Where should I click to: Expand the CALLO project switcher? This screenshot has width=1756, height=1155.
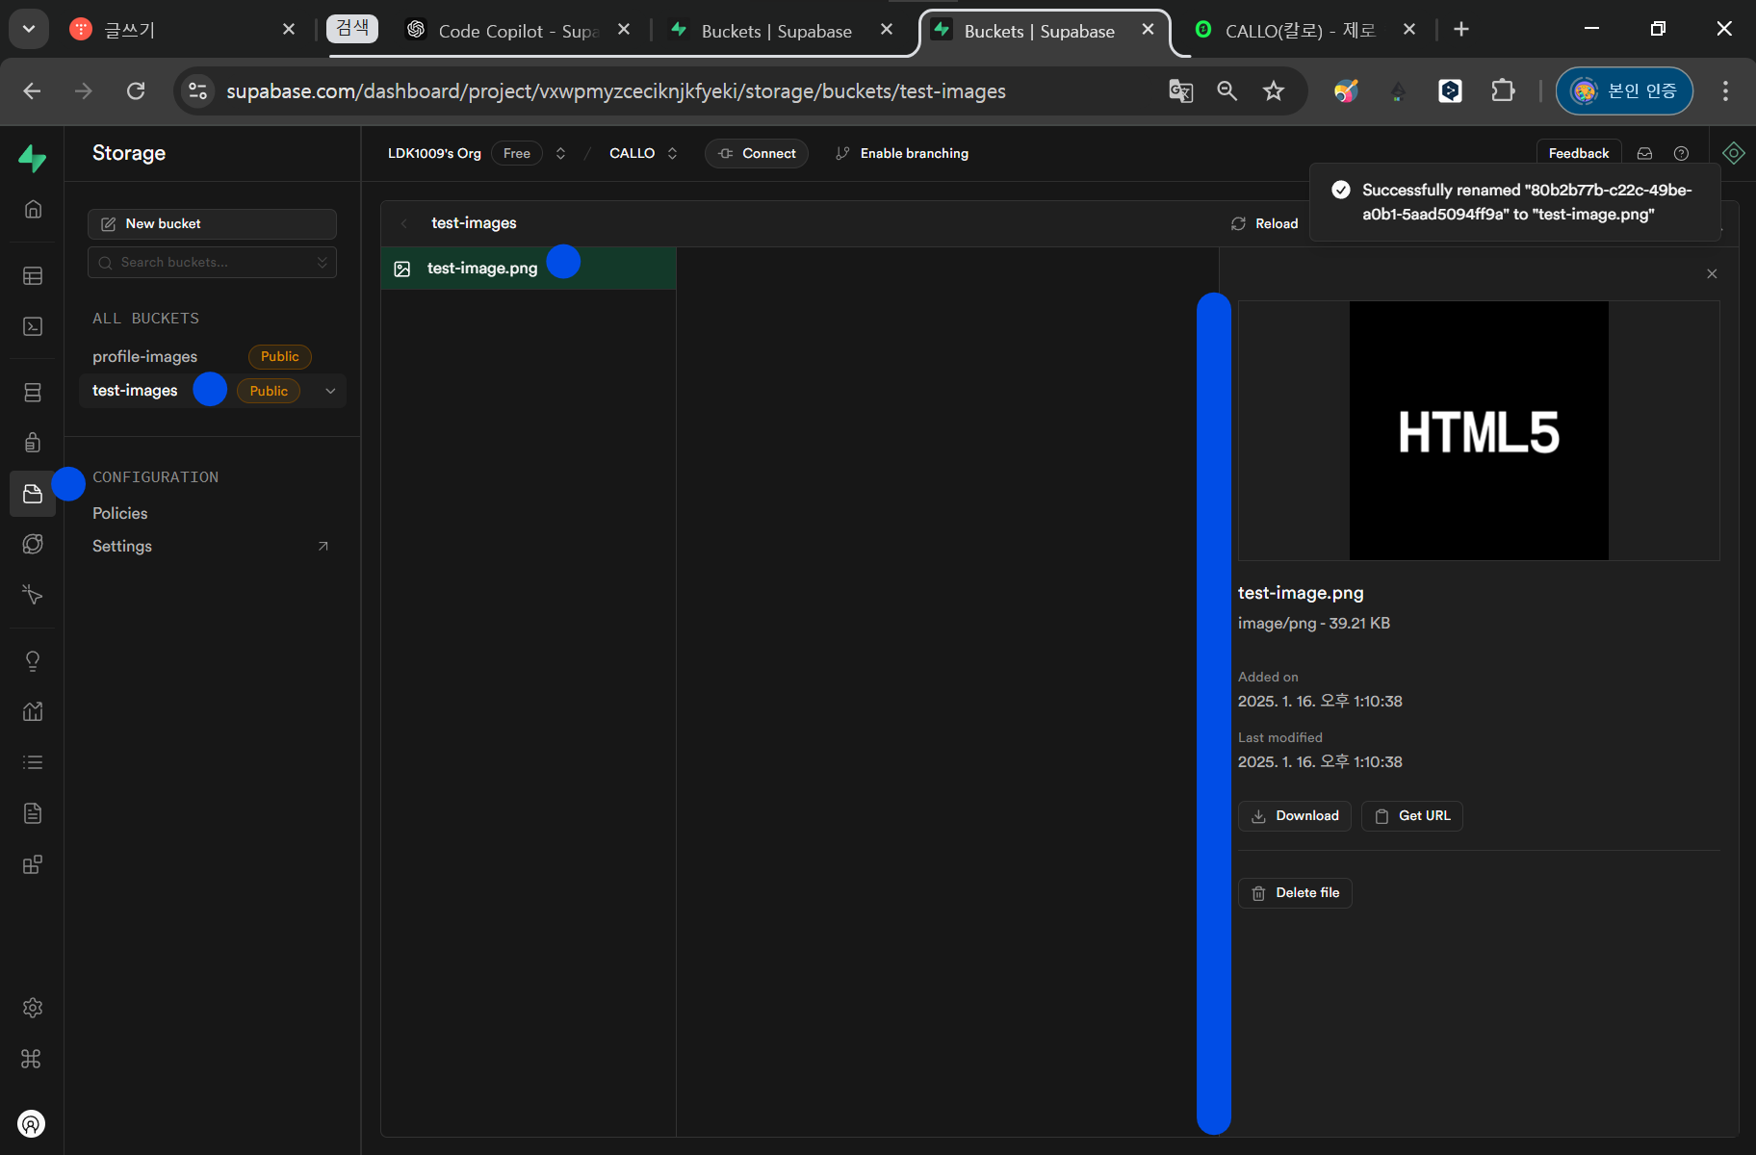pos(672,153)
